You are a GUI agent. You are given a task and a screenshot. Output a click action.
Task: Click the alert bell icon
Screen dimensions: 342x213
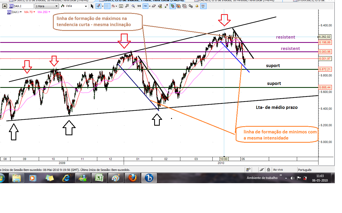pos(197,6)
